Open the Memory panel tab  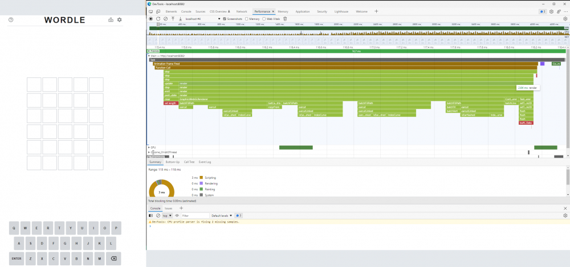[x=283, y=11]
